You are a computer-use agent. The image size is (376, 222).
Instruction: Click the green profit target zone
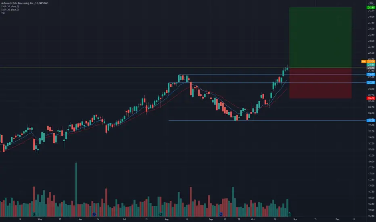click(320, 38)
